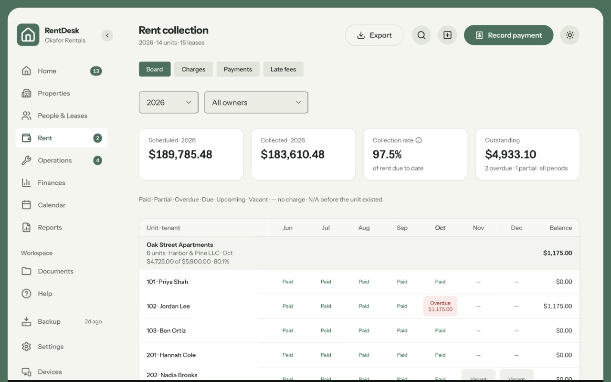Click the info icon beside Collection rate
Screen dimensions: 611x382
click(419, 140)
